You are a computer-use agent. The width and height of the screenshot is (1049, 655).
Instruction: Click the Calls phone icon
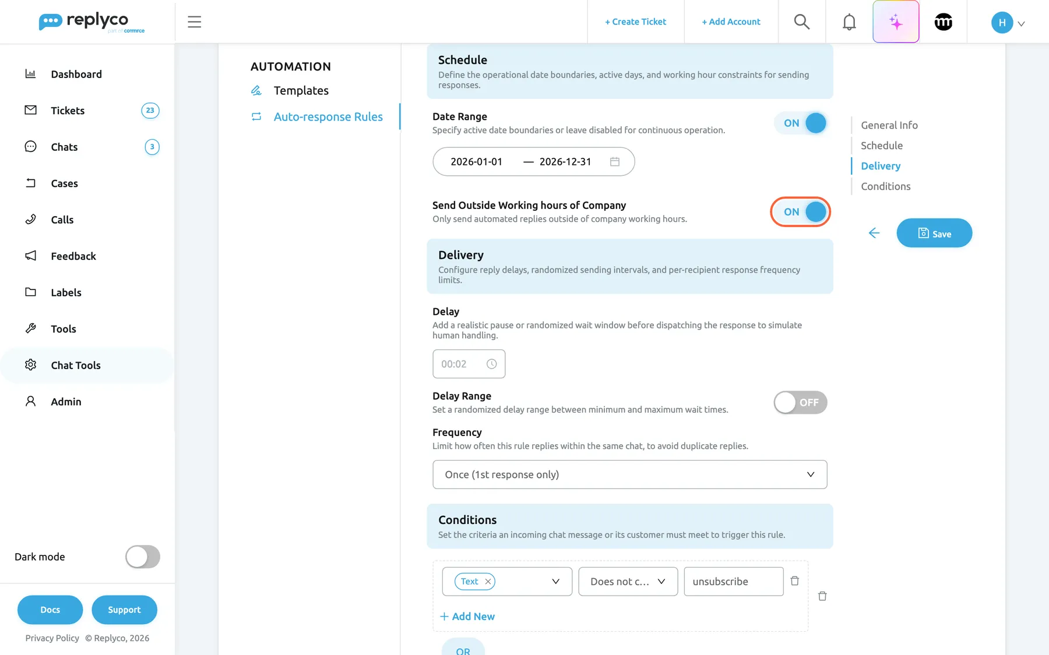coord(30,219)
